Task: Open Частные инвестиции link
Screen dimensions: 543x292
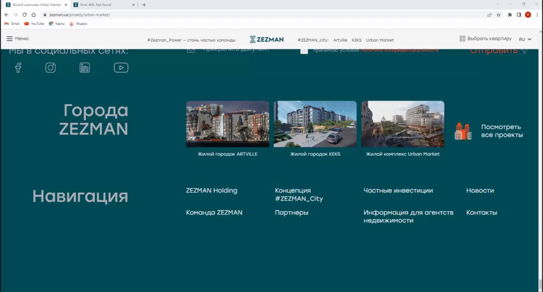Action: (x=398, y=191)
